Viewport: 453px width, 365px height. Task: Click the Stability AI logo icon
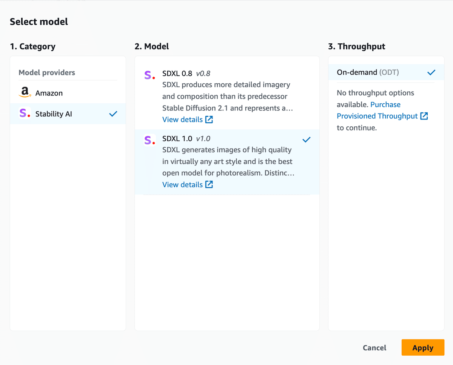pyautogui.click(x=25, y=113)
